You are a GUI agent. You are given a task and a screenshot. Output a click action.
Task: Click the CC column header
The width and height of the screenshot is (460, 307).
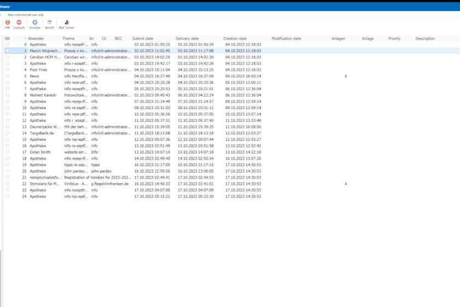(104, 38)
